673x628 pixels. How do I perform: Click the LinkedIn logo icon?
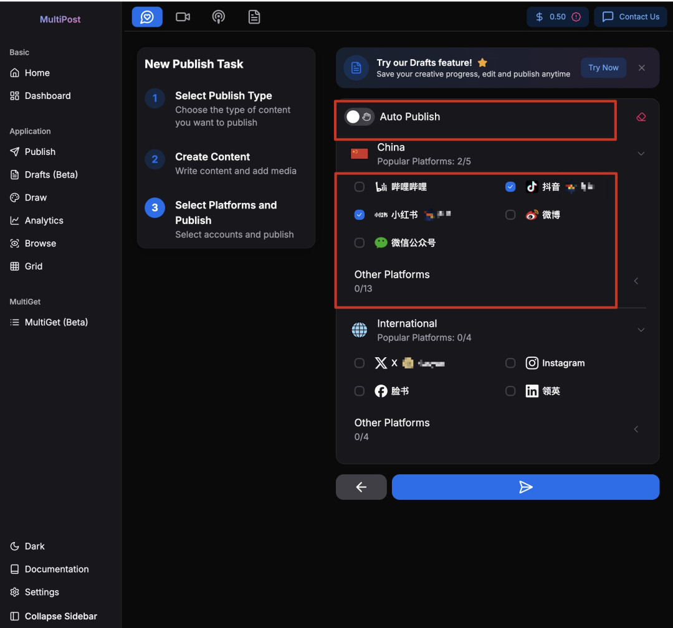tap(532, 391)
